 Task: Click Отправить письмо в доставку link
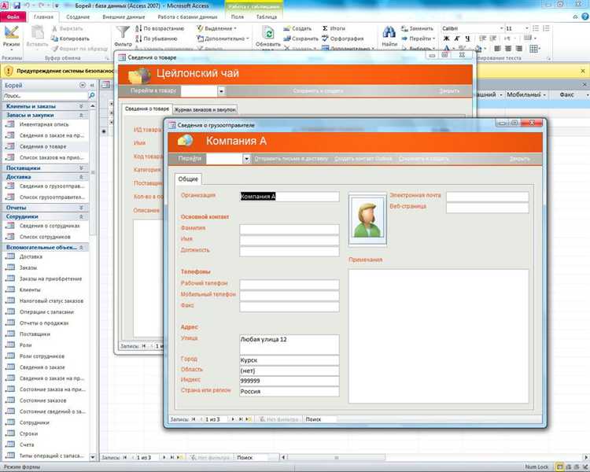pos(291,159)
